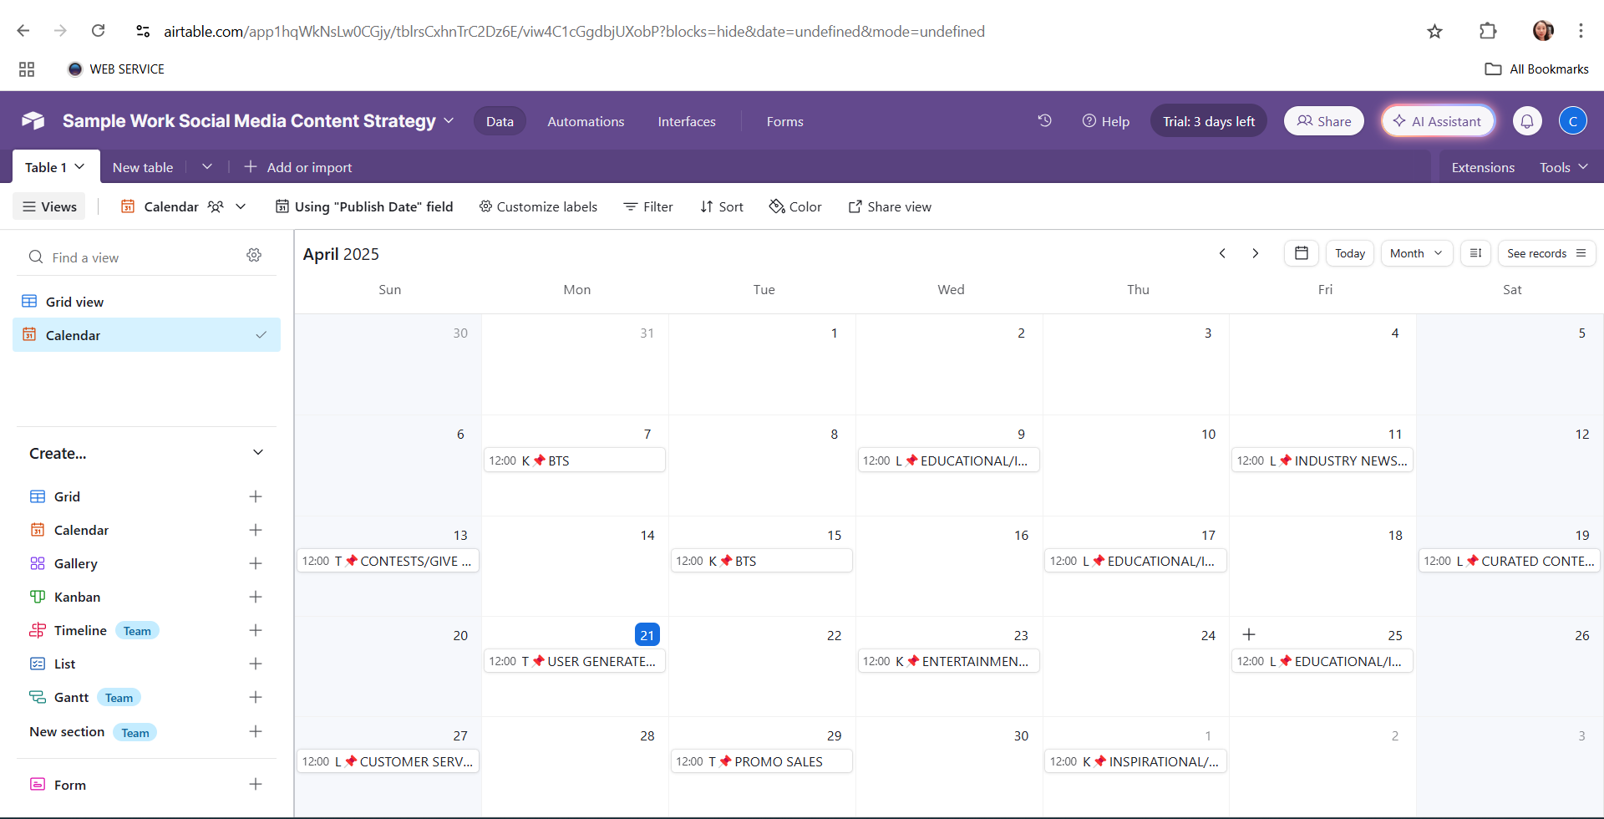Click the calendar date picker icon

(1301, 253)
